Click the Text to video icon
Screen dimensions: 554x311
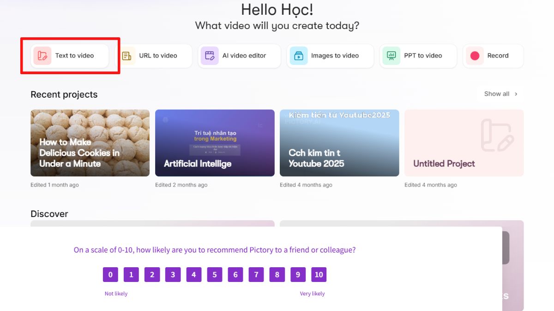(x=42, y=56)
